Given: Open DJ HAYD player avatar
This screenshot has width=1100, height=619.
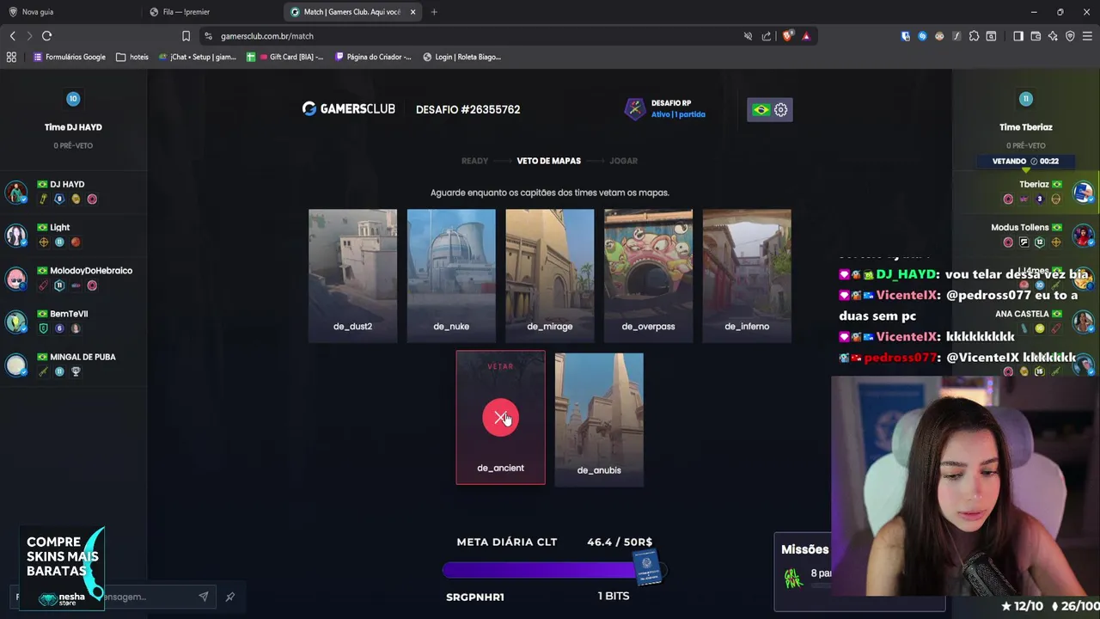Looking at the screenshot, I should pos(16,192).
